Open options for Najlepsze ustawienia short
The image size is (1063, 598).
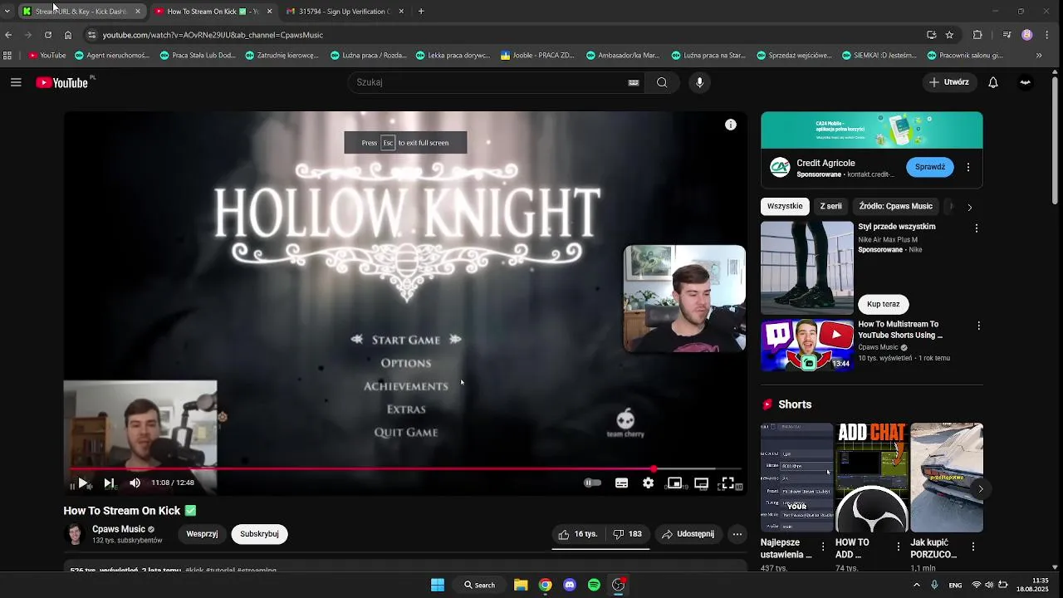823,547
